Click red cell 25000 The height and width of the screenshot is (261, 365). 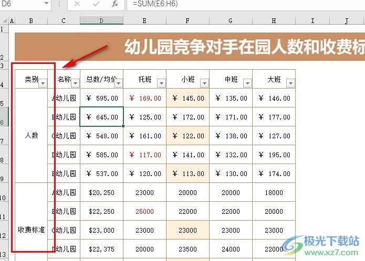tap(144, 211)
